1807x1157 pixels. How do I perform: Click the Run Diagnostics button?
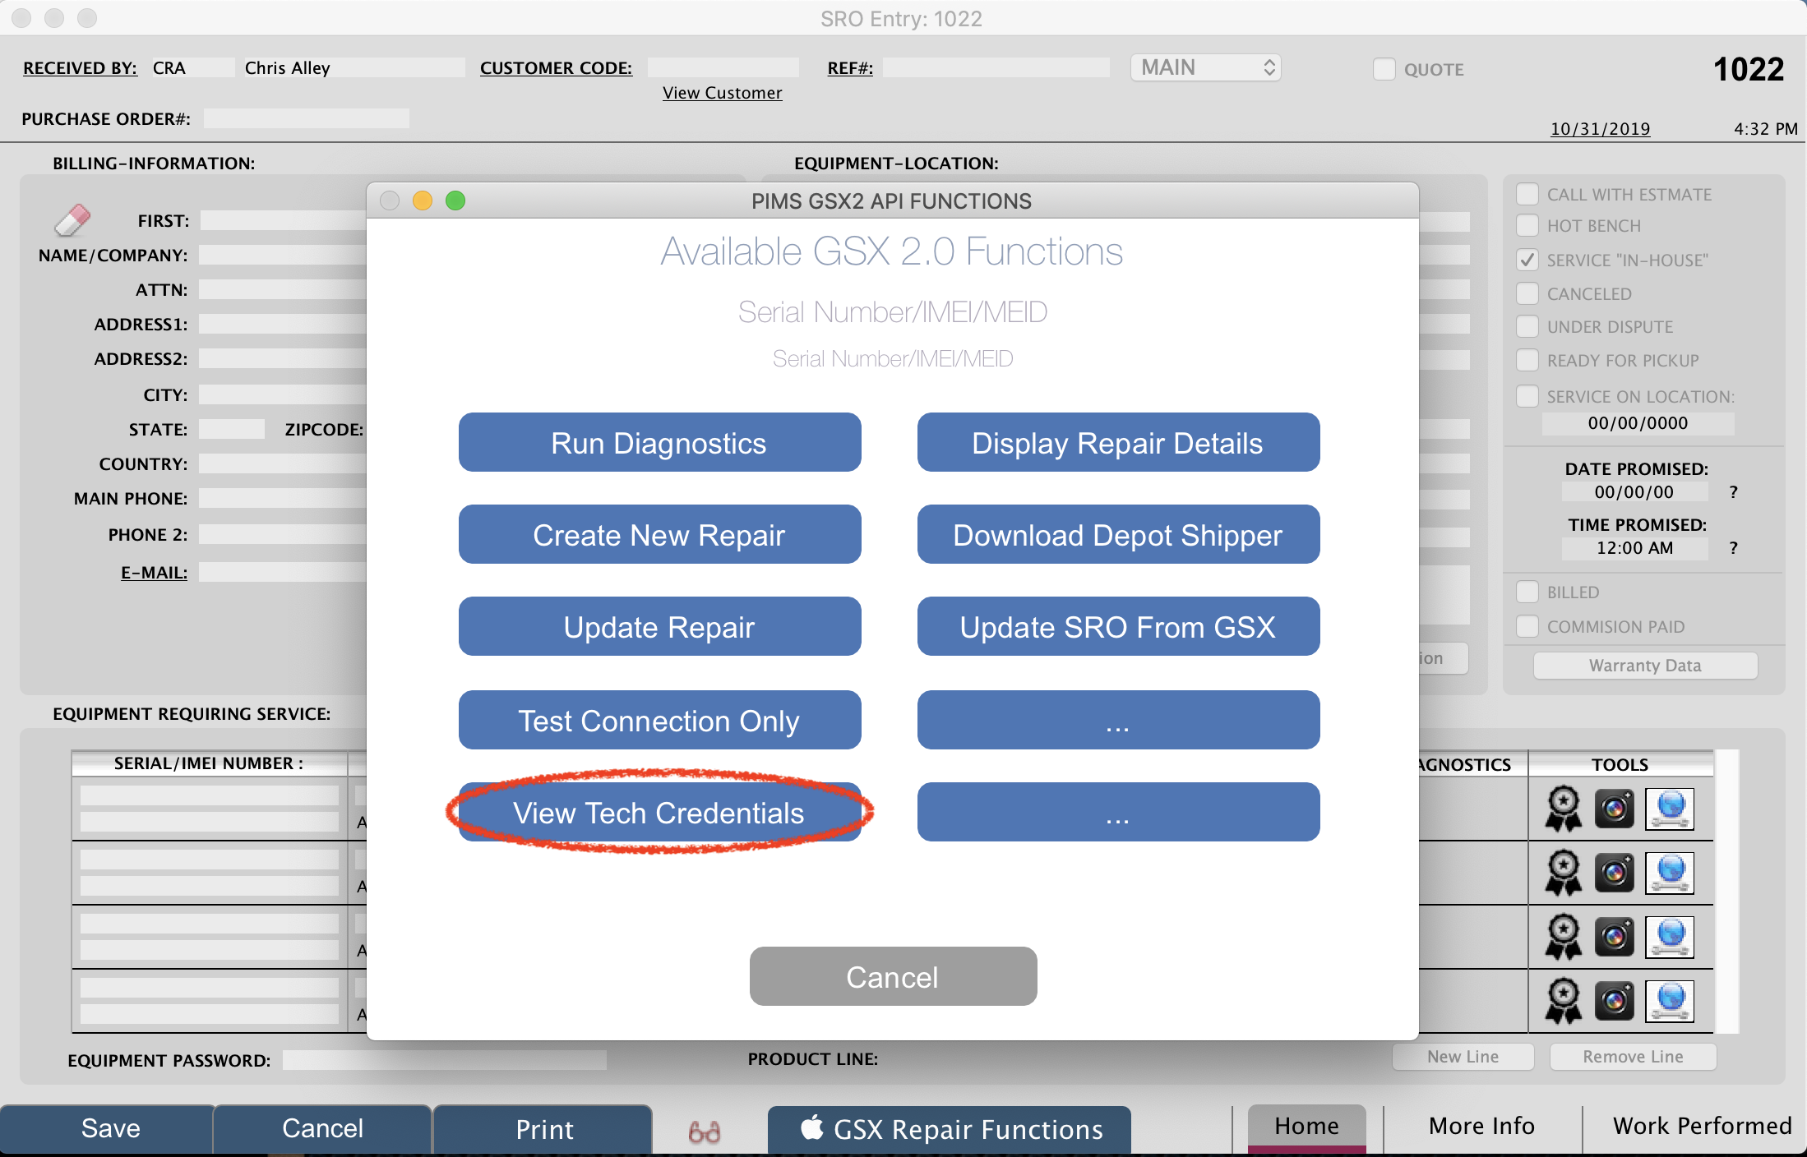coord(659,443)
